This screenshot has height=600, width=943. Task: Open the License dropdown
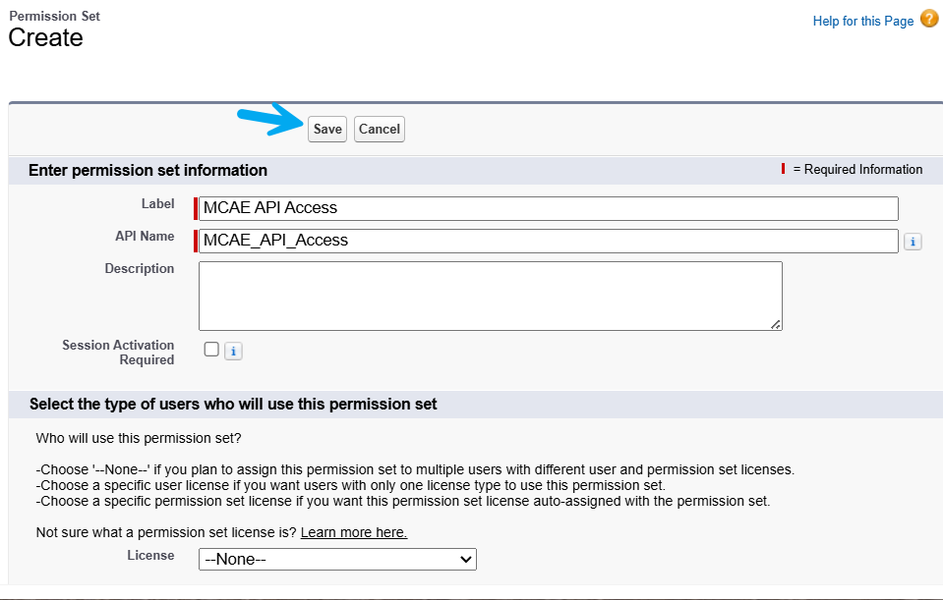point(337,559)
